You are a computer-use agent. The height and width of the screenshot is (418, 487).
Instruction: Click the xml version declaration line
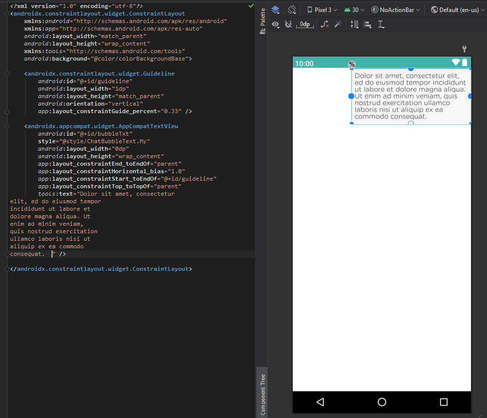click(x=77, y=6)
